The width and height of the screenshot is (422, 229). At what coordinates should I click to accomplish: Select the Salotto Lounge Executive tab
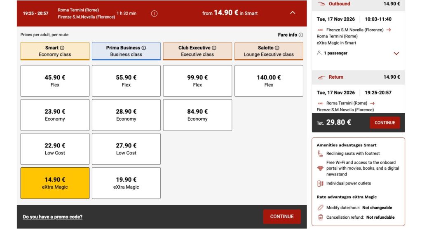tap(269, 51)
